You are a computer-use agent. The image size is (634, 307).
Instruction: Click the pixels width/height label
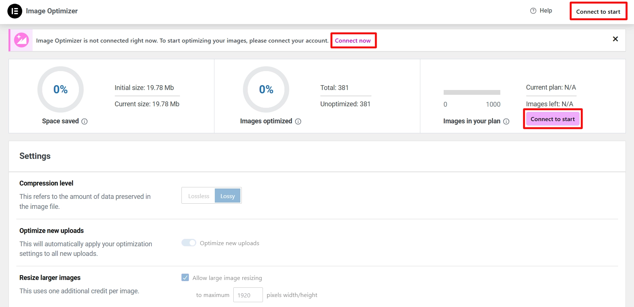292,295
